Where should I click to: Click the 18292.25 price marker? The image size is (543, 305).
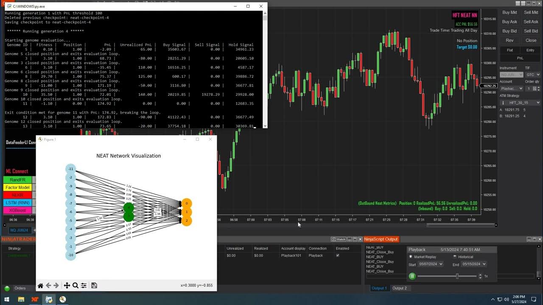[x=490, y=86]
